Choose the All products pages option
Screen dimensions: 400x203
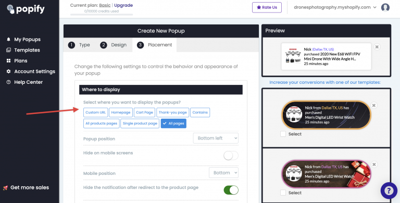click(x=101, y=123)
